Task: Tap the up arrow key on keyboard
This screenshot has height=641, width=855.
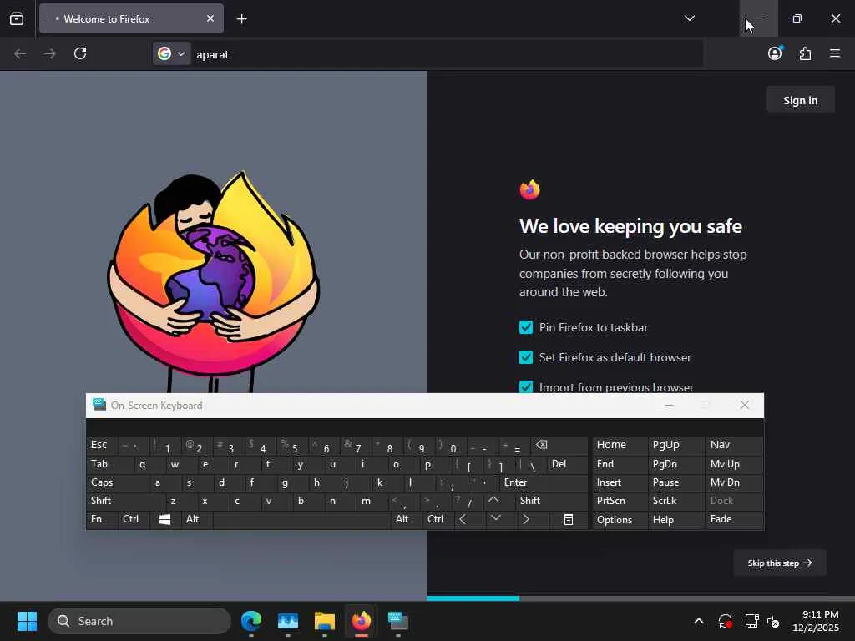Action: [493, 501]
